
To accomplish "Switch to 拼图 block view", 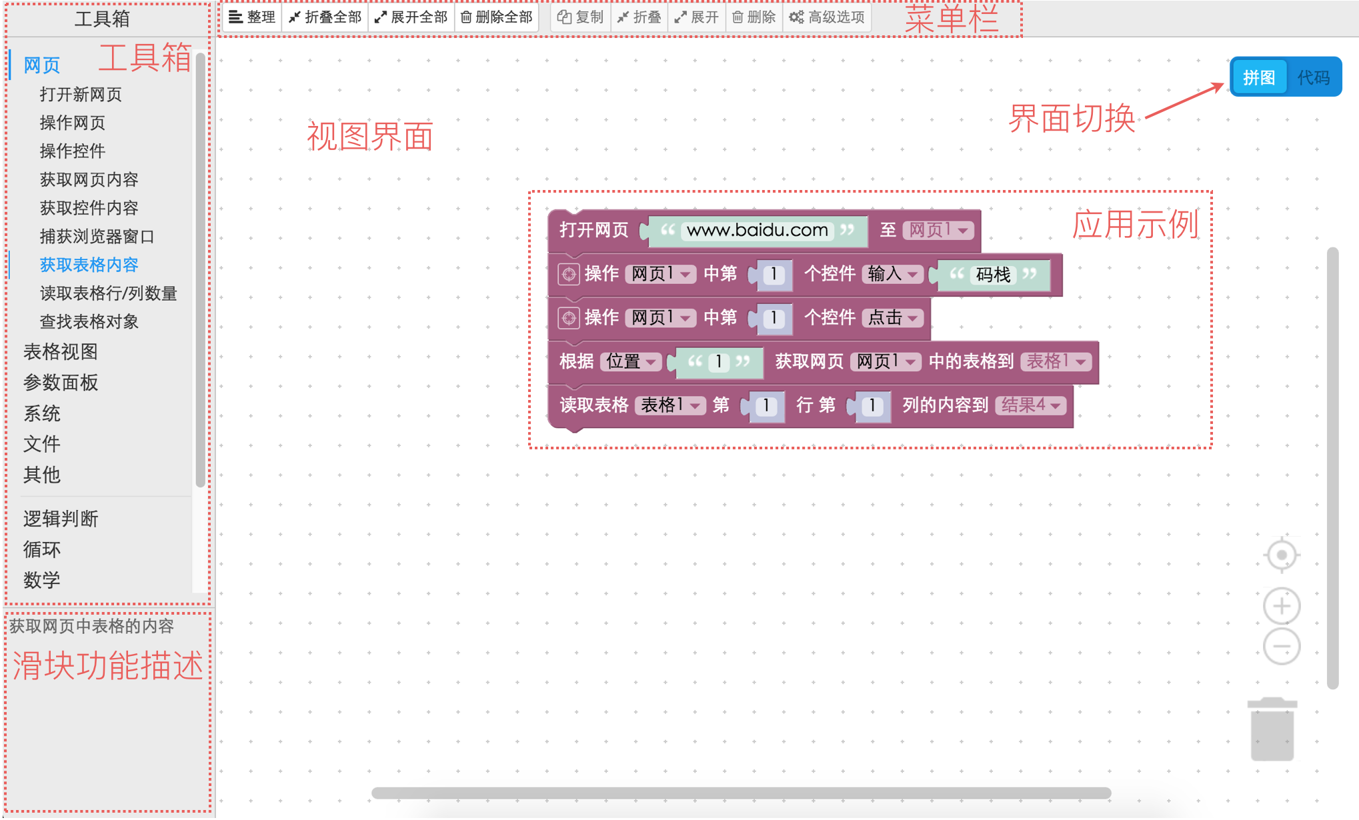I will click(x=1258, y=78).
